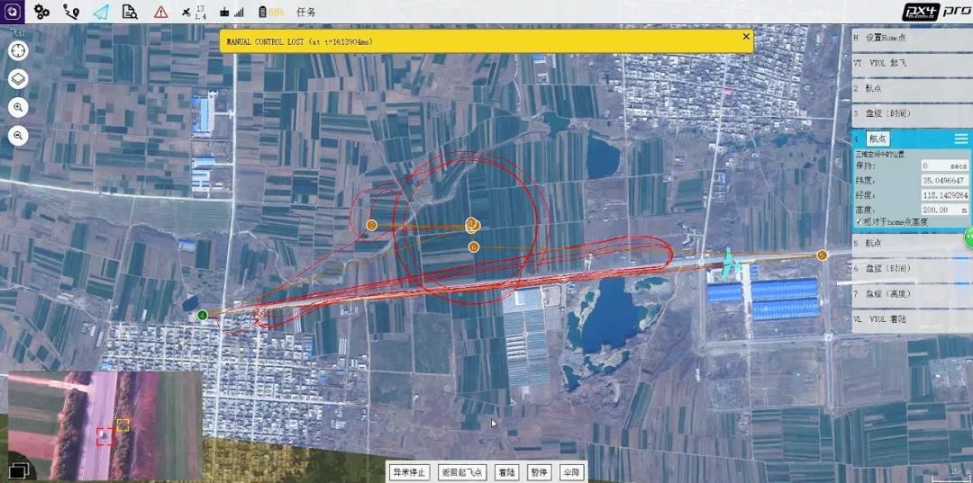Screen dimensions: 973x483
Task: Click the 返回起飞点 button
Action: (x=460, y=472)
